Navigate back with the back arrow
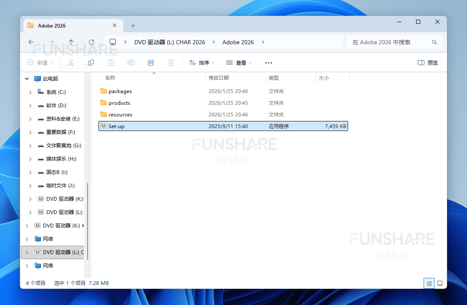Screen dimensions: 467x305 point(31,42)
